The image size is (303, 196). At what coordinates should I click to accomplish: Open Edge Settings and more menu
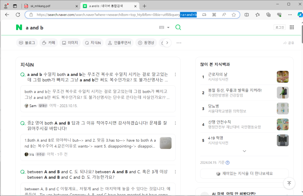290,14
